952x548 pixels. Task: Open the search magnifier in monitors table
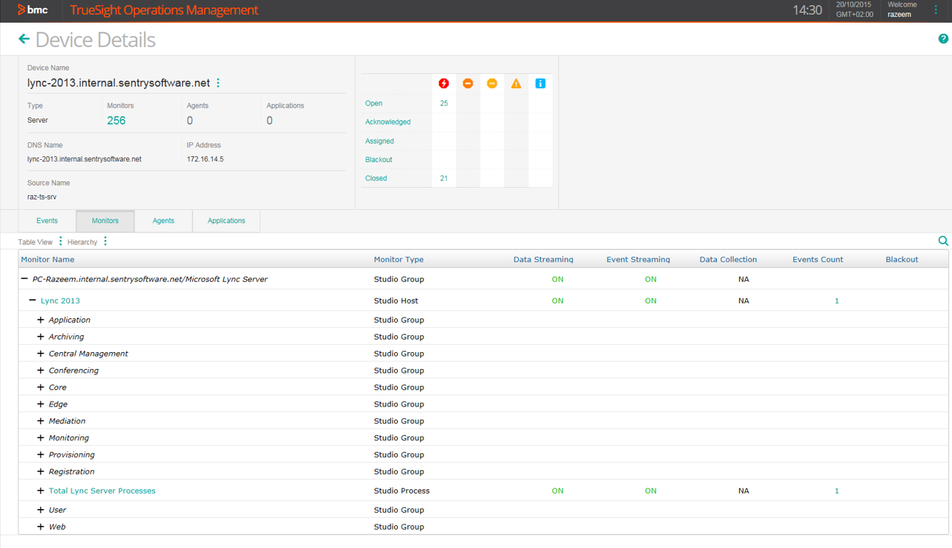(x=943, y=241)
